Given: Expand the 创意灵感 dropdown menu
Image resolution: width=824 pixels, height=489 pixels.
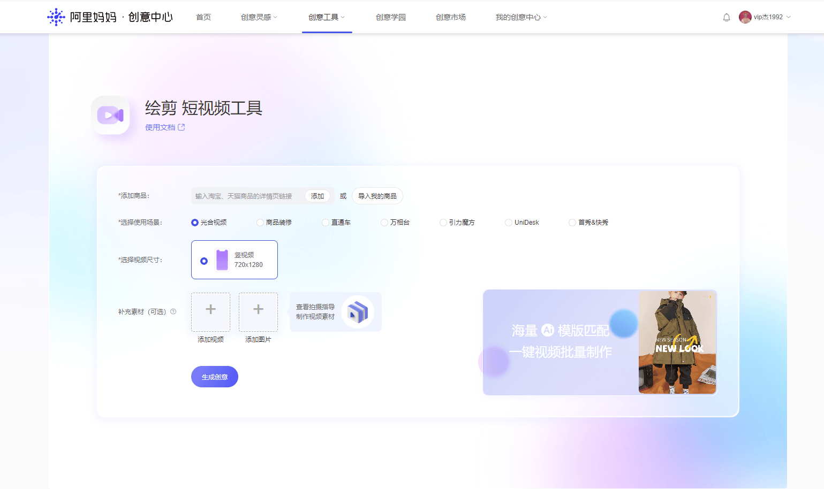Looking at the screenshot, I should (x=259, y=17).
